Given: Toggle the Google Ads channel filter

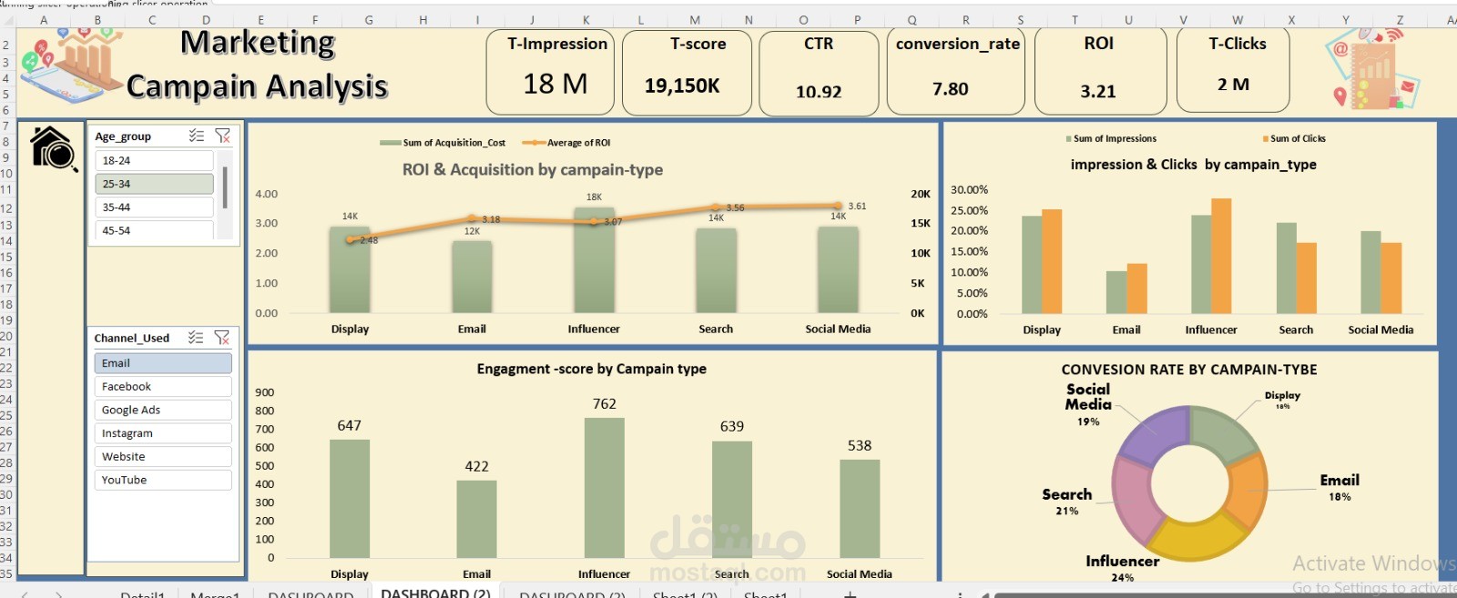Looking at the screenshot, I should click(x=163, y=410).
